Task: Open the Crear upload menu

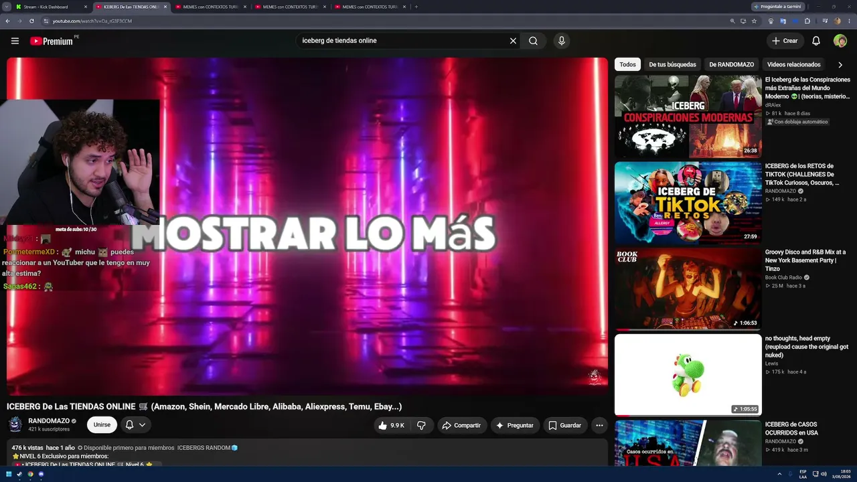Action: click(785, 41)
